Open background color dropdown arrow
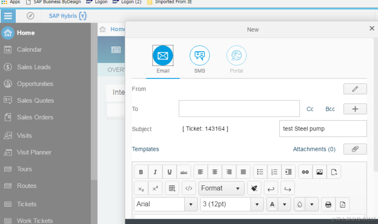The width and height of the screenshot is (378, 224). [x=312, y=204]
